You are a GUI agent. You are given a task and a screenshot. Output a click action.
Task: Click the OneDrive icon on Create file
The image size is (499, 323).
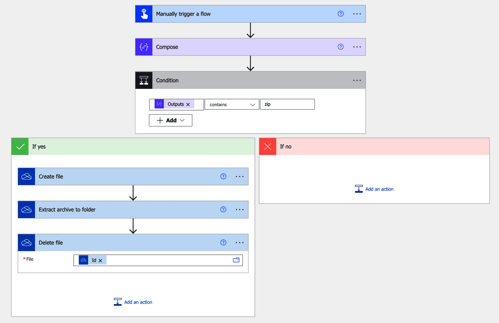(26, 176)
